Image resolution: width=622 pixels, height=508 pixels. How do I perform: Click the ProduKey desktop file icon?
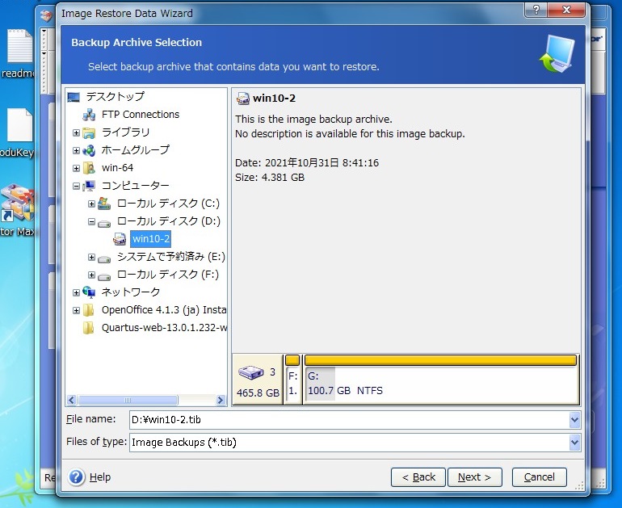[x=19, y=125]
